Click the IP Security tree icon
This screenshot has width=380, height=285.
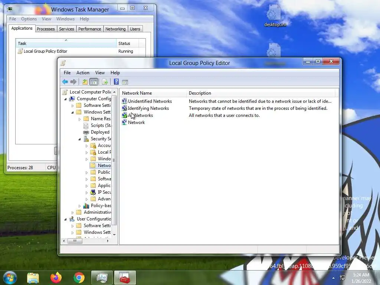[93, 192]
